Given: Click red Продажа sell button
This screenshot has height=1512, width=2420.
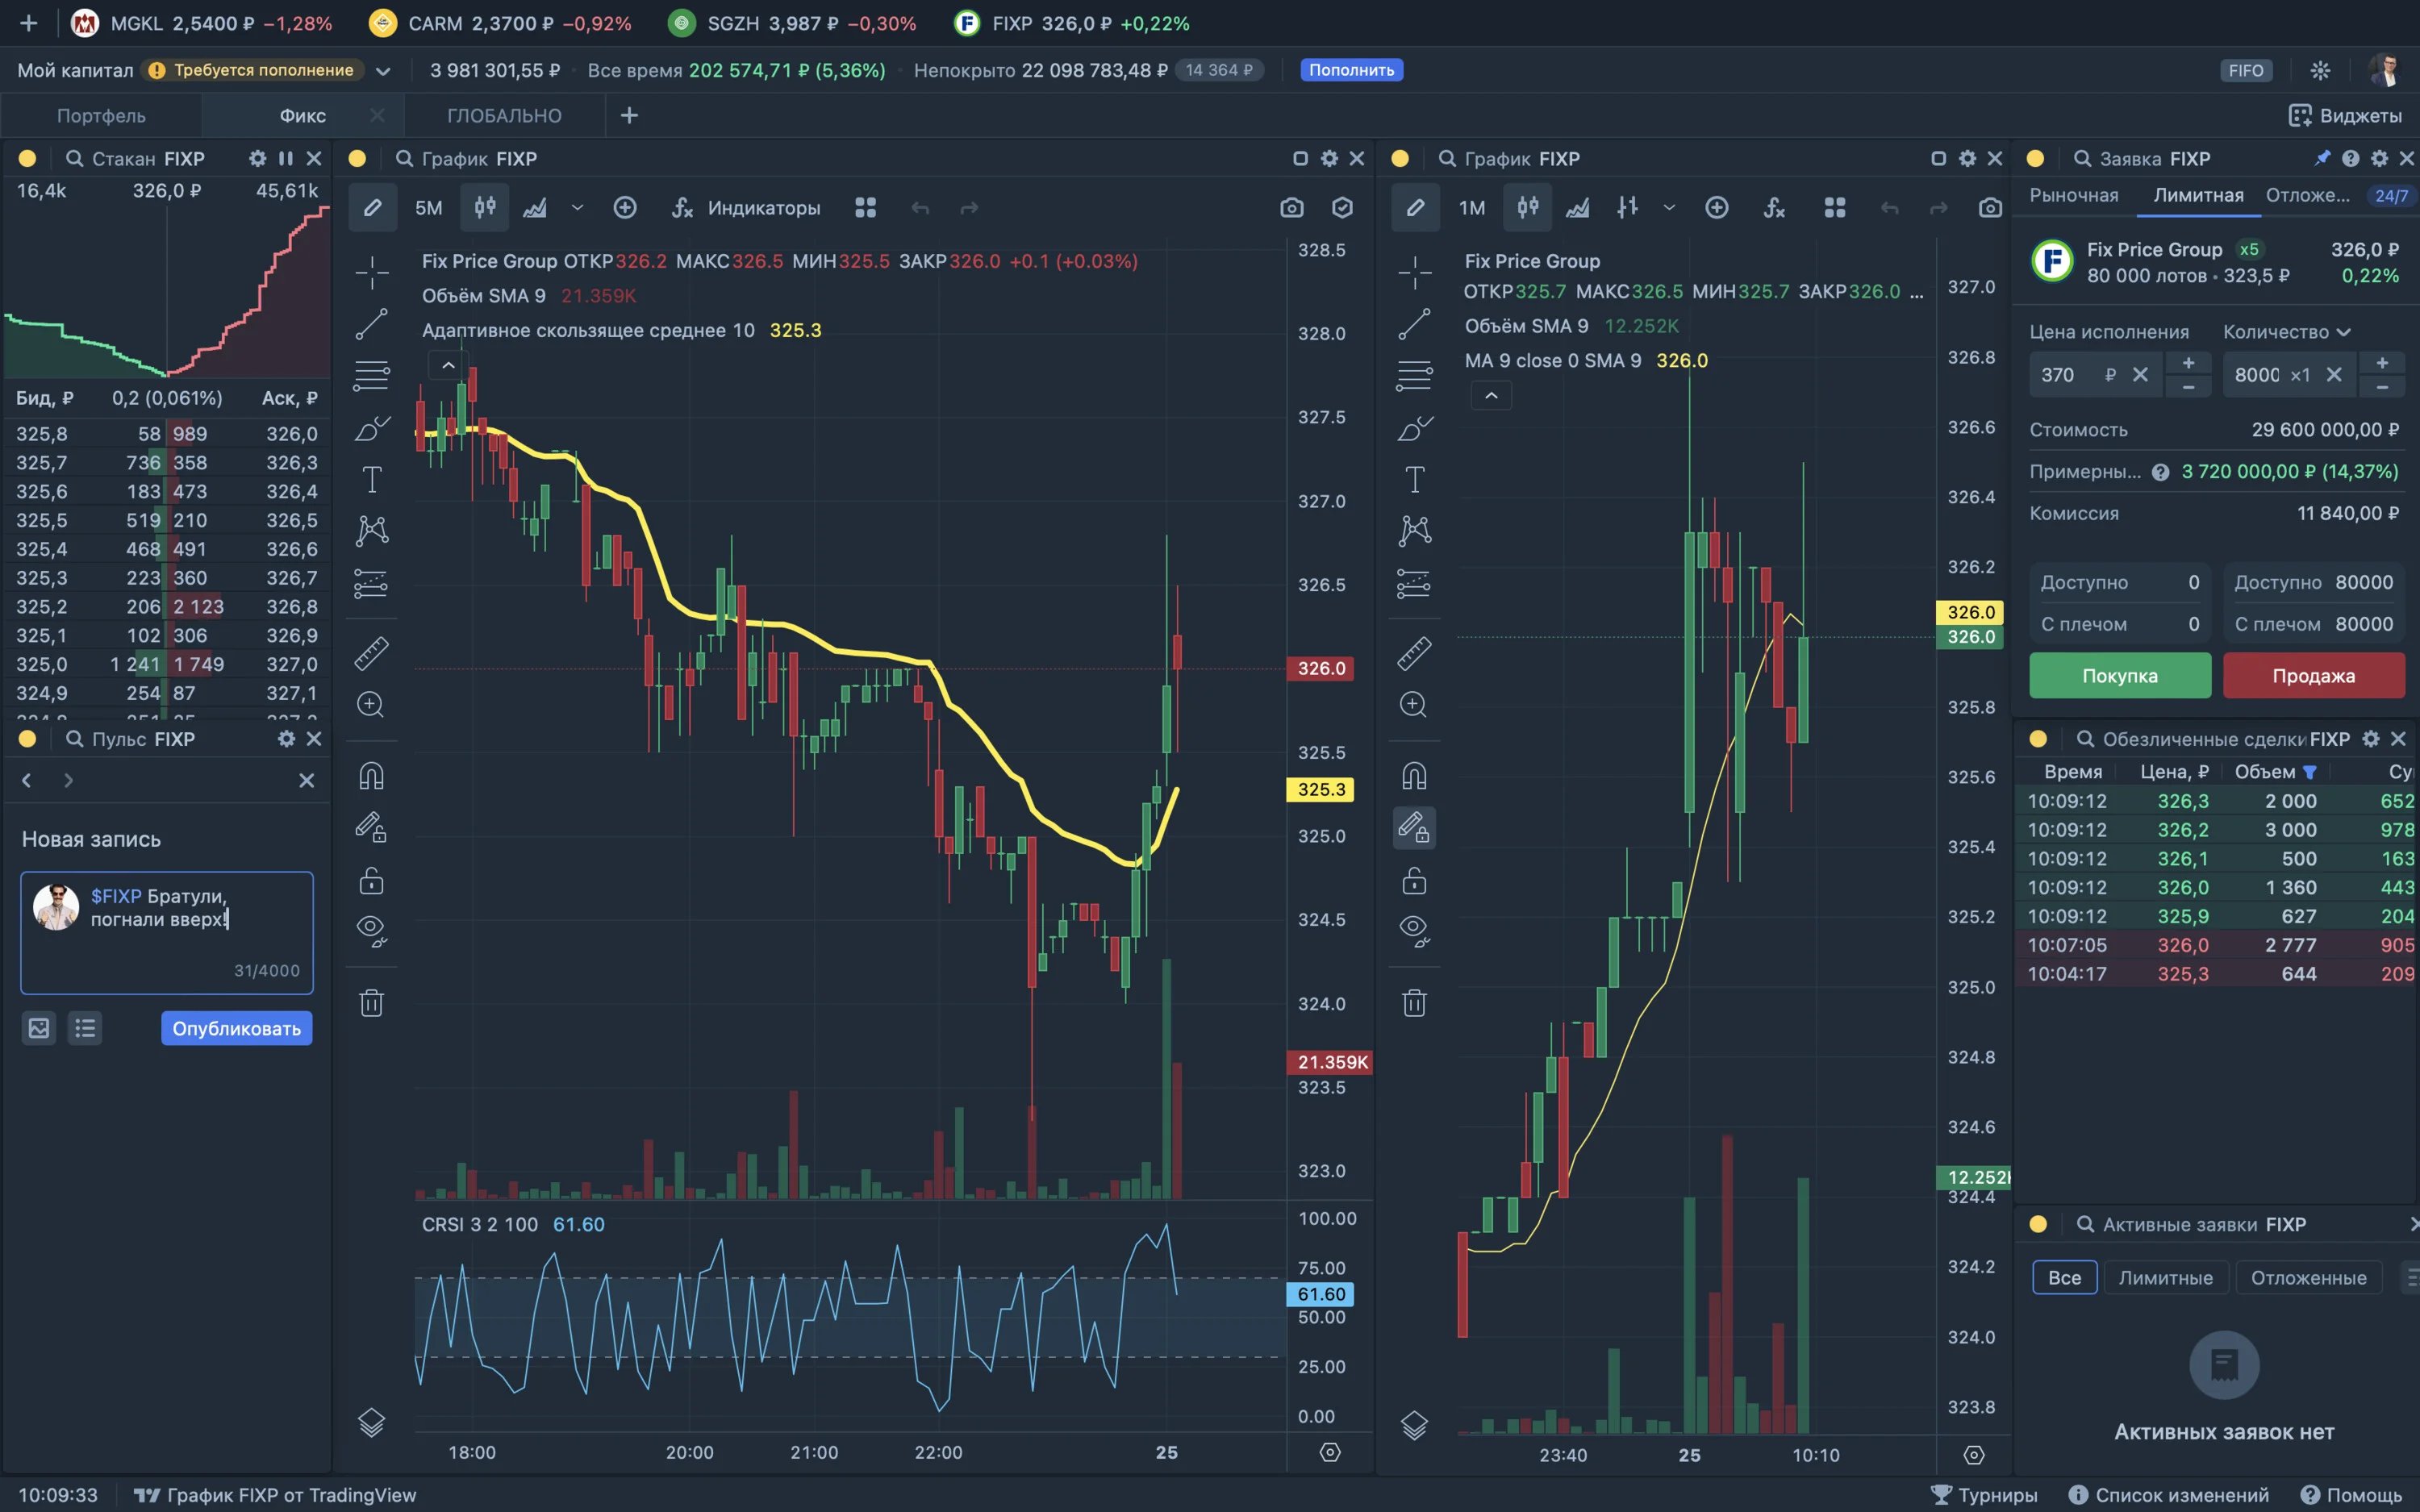Looking at the screenshot, I should tap(2313, 676).
